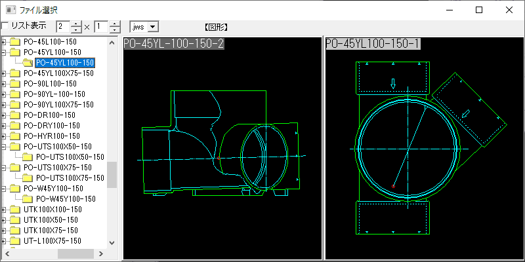Screen dimensions: 525x262
Task: Click the UTK100X100-150 folder icon
Action: (x=15, y=210)
